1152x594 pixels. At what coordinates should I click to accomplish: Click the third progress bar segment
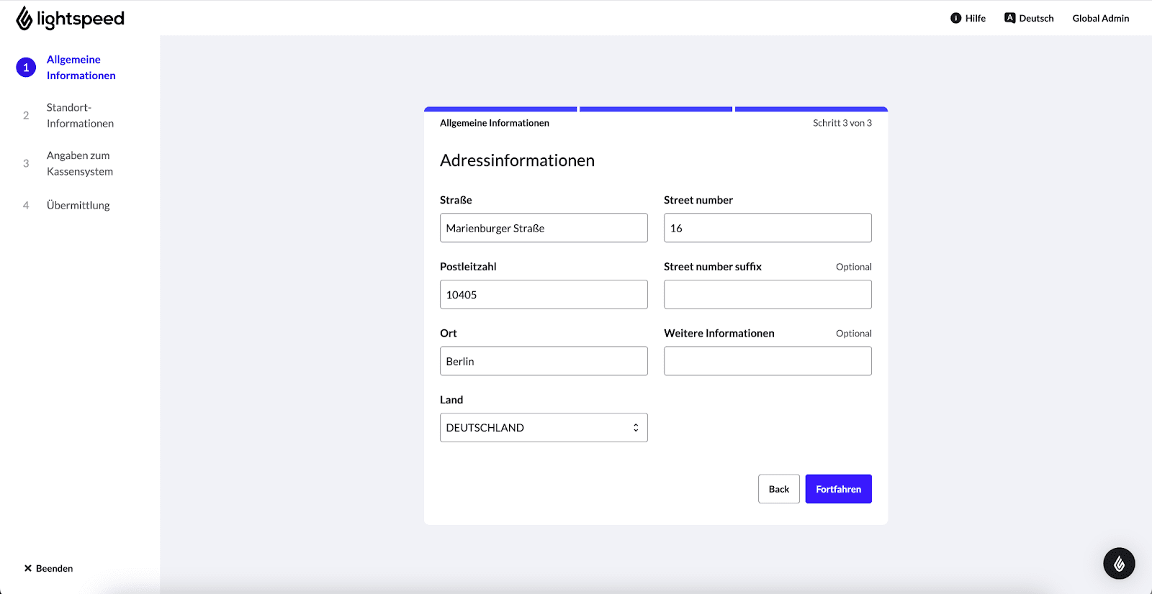coord(811,109)
